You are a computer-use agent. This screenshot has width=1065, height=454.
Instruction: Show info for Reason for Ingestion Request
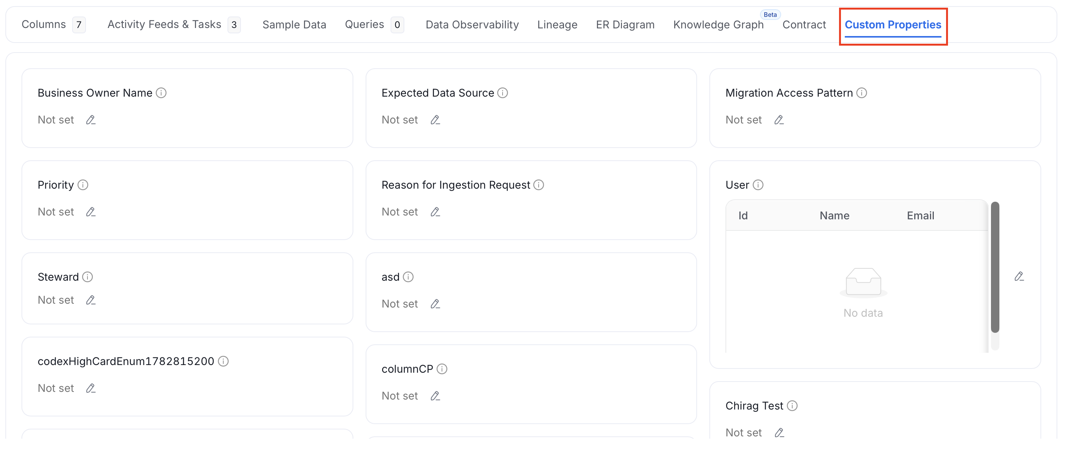(538, 185)
